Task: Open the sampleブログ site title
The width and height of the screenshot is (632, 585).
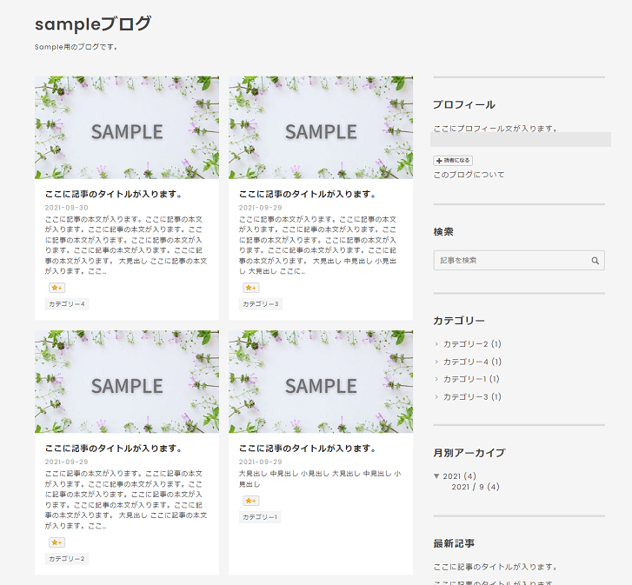Action: tap(93, 23)
